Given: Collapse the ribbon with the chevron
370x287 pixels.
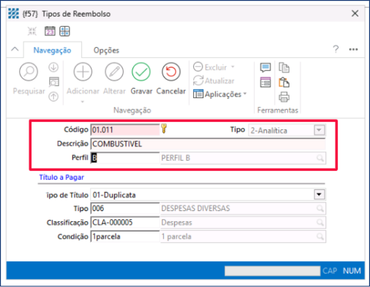Looking at the screenshot, I should click(x=15, y=50).
